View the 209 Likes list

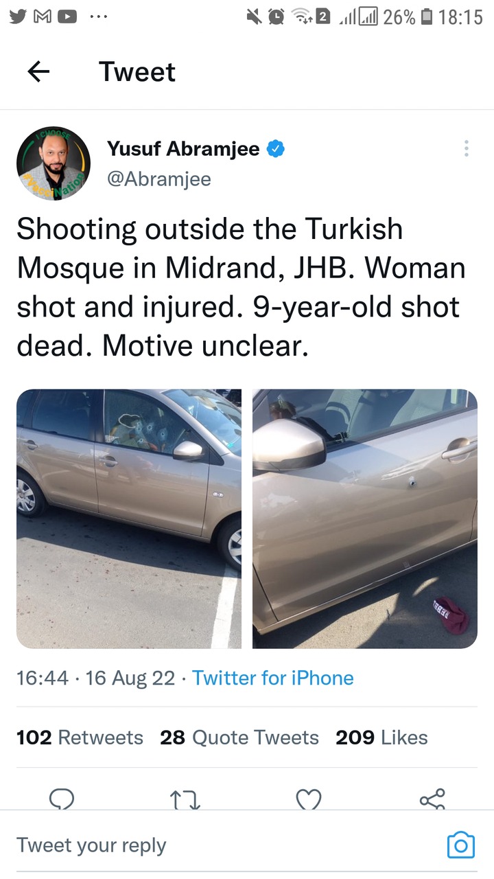coord(381,738)
